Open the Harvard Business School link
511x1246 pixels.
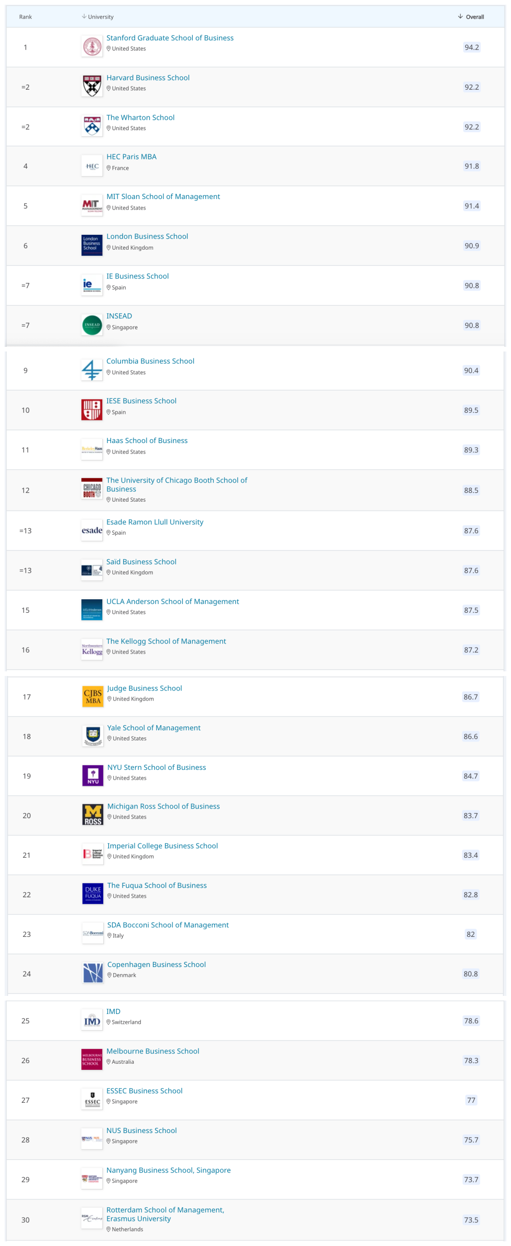[148, 77]
